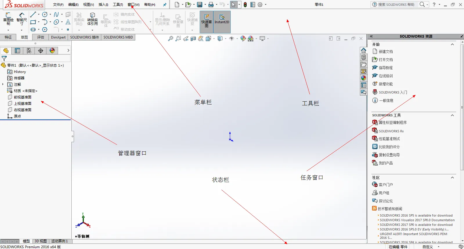Switch to the 评估 tab
This screenshot has height=249, width=464.
coord(41,37)
